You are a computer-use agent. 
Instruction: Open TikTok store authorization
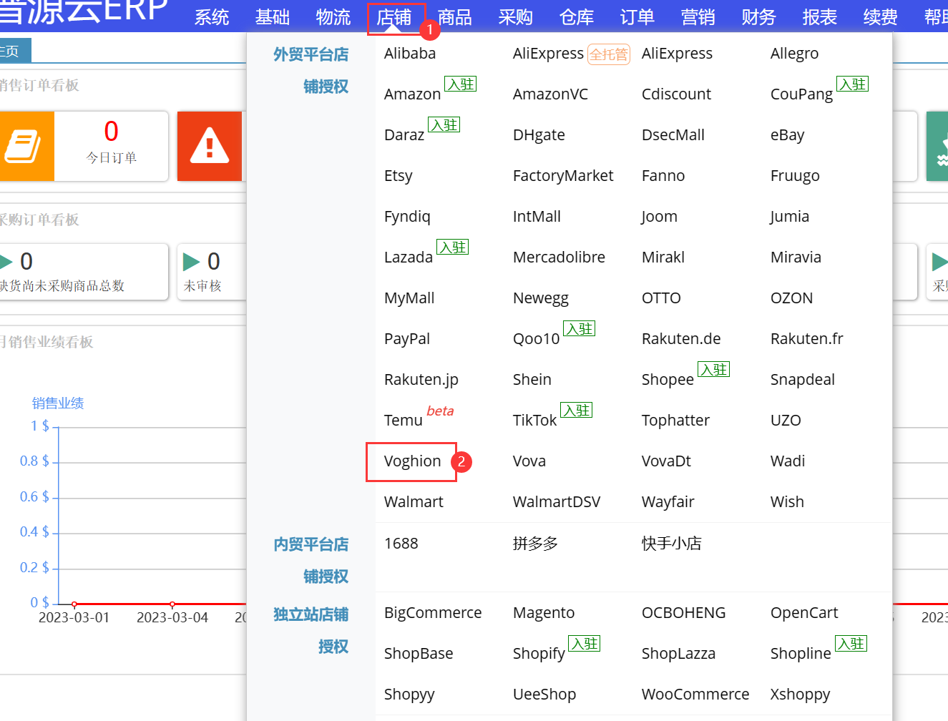click(x=534, y=420)
